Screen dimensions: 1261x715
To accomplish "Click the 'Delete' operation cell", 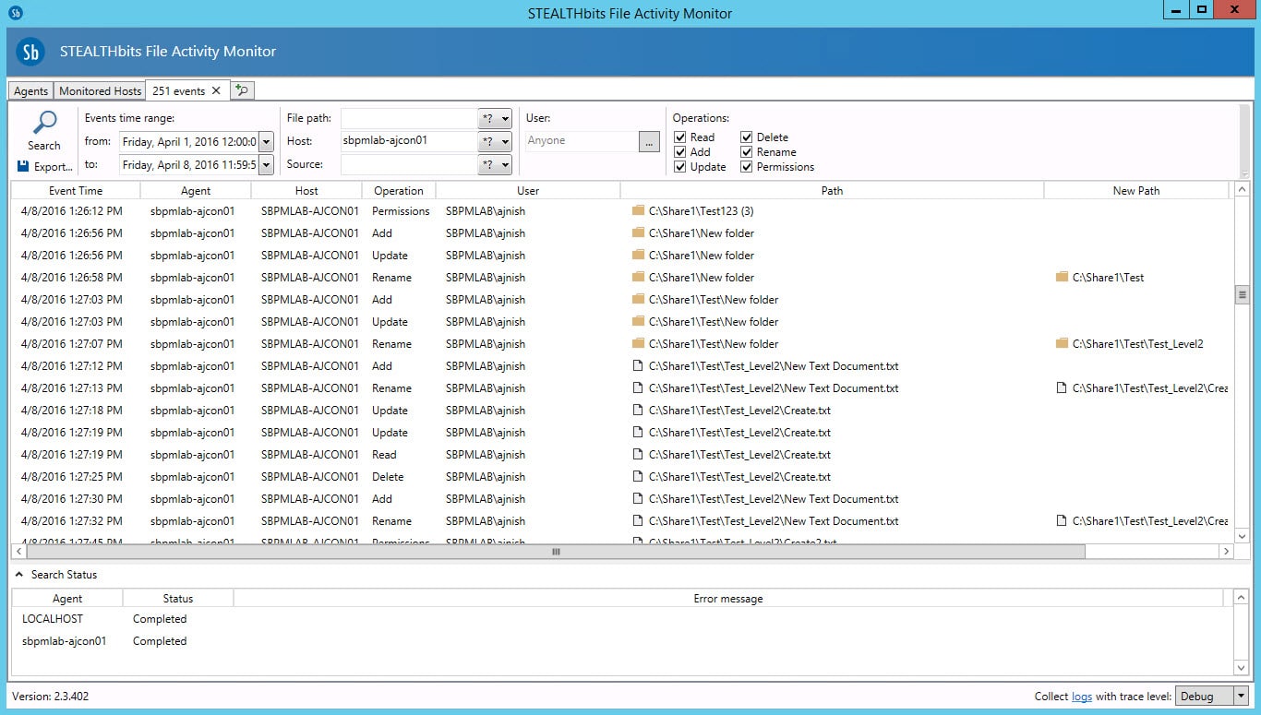I will (388, 477).
